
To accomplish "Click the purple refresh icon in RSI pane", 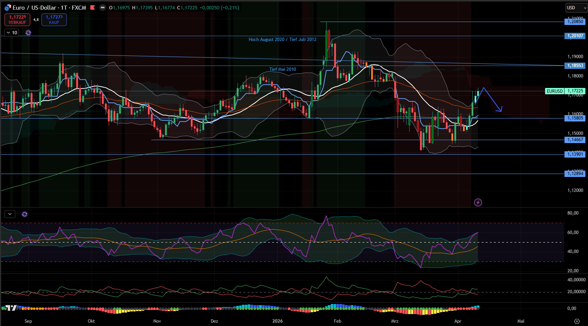I will coord(25,214).
